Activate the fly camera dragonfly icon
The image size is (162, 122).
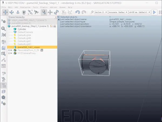pos(36,12)
